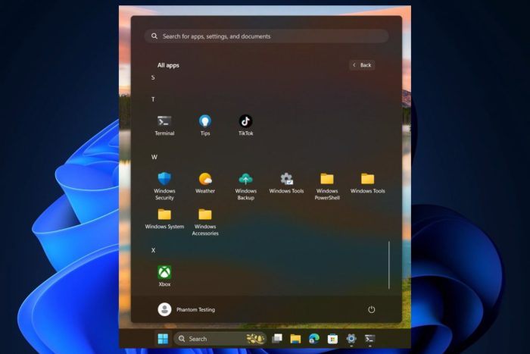Click the Windows Start button on taskbar

pos(163,338)
